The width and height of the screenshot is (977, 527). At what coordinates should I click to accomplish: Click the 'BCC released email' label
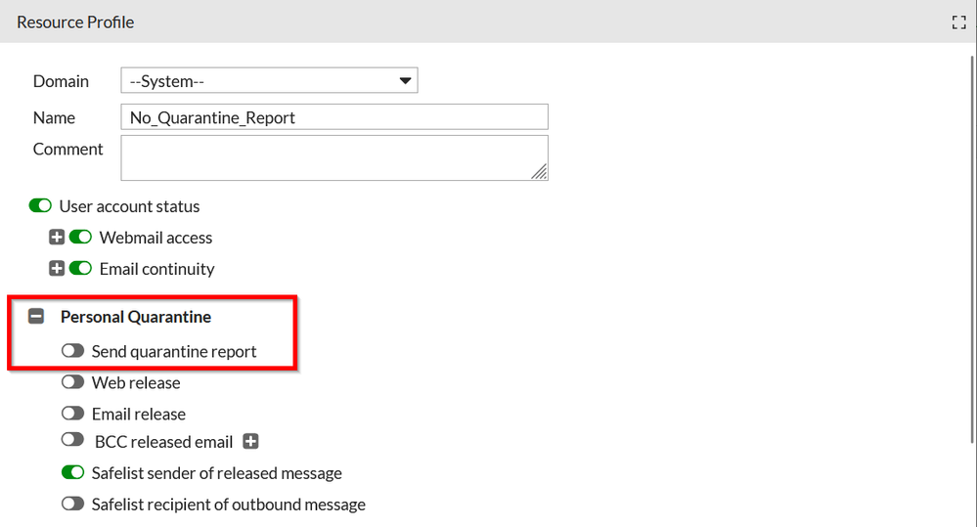(164, 442)
